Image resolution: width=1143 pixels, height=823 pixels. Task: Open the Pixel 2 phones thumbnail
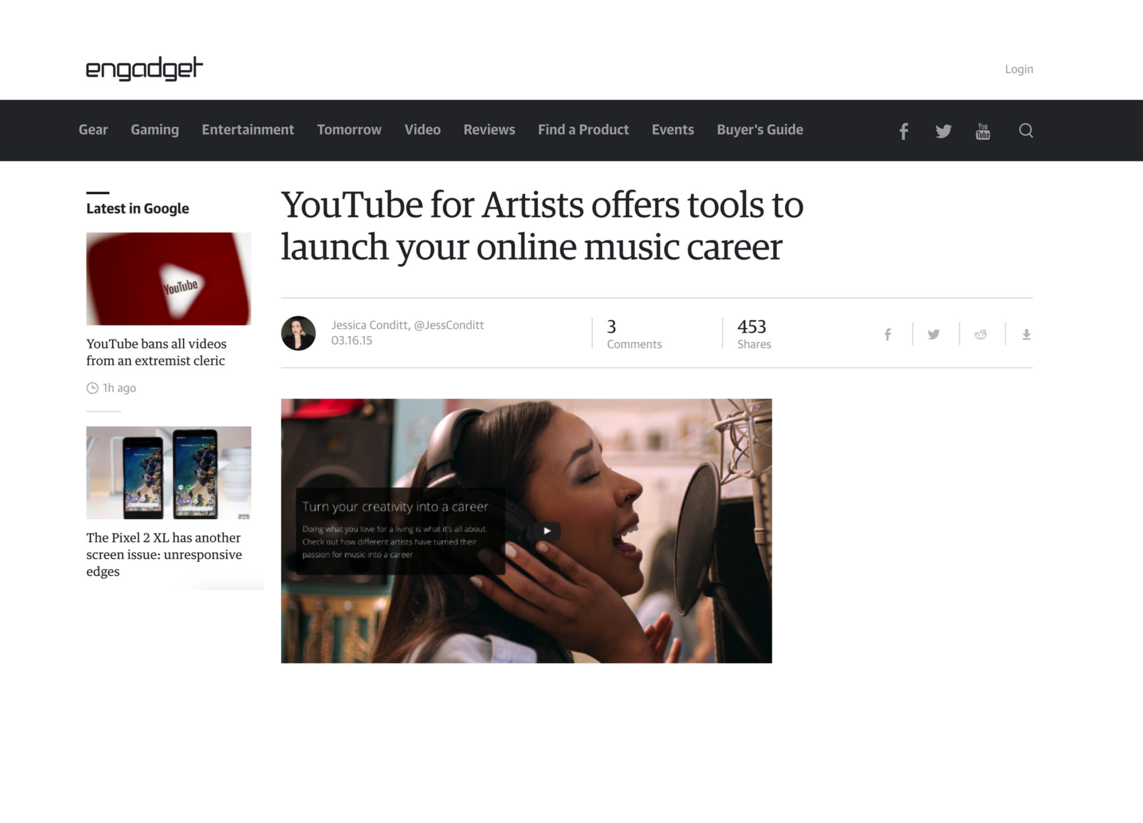coord(168,473)
